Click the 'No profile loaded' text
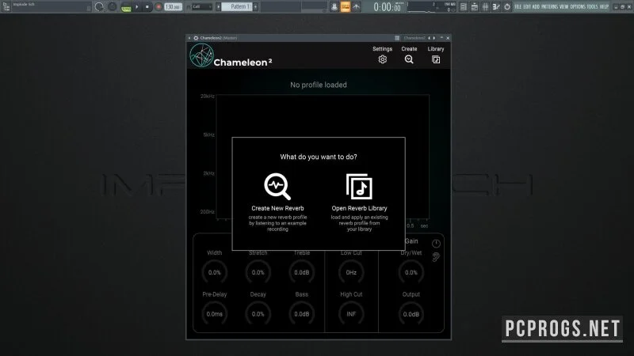634x356 pixels. (x=319, y=85)
